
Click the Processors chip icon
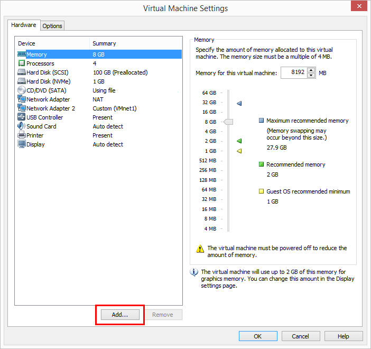[x=22, y=63]
